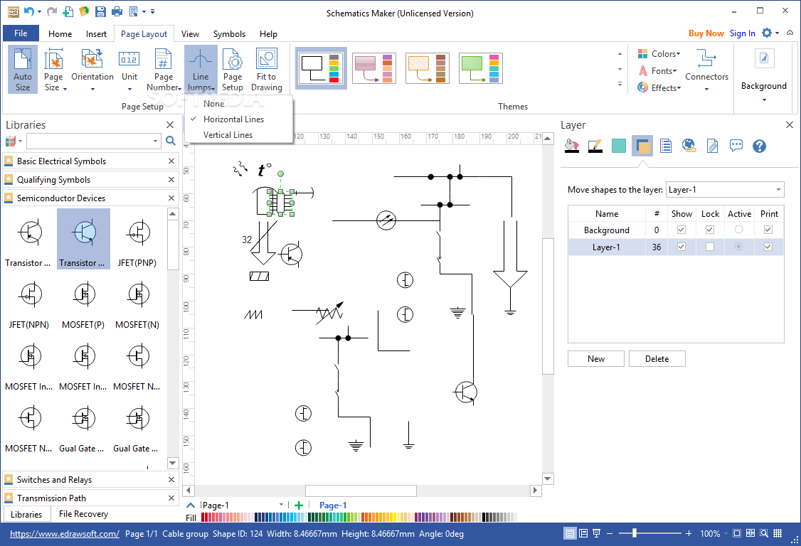Screen dimensions: 801x546
Task: Toggle Show for Background layer
Action: pyautogui.click(x=681, y=230)
